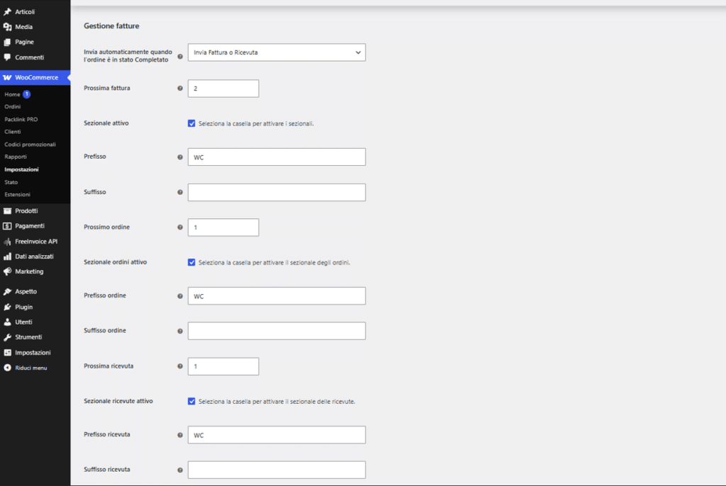726x486 pixels.
Task: Open WooCommerce Stato submenu item
Action: tap(11, 182)
